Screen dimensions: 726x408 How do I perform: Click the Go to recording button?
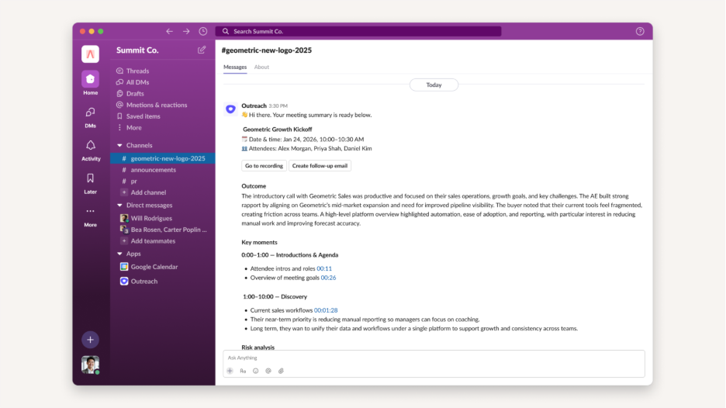[x=264, y=166]
